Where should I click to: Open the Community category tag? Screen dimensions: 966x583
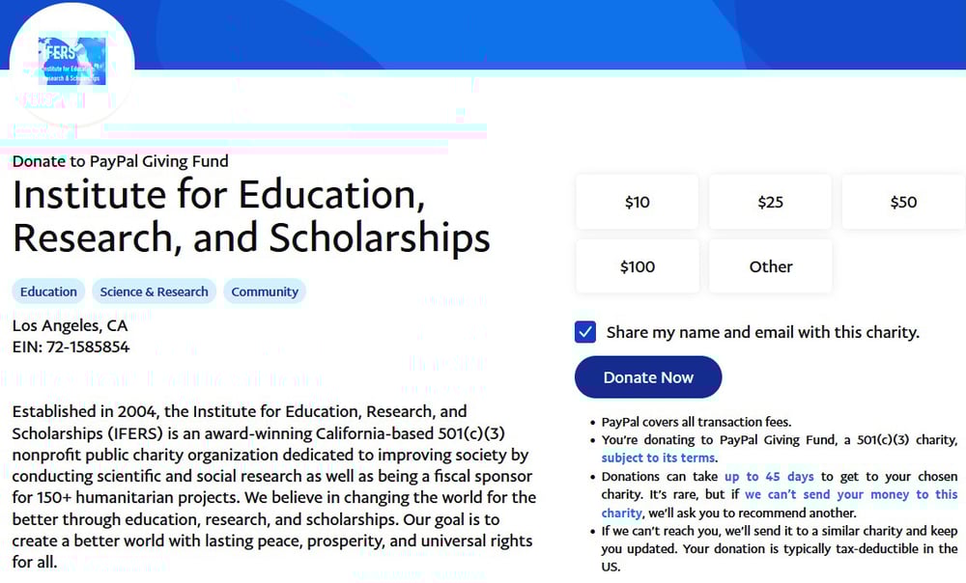point(265,291)
